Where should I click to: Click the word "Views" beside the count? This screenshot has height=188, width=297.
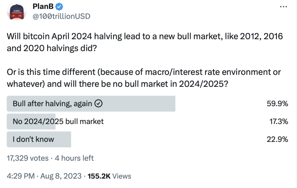click(122, 176)
